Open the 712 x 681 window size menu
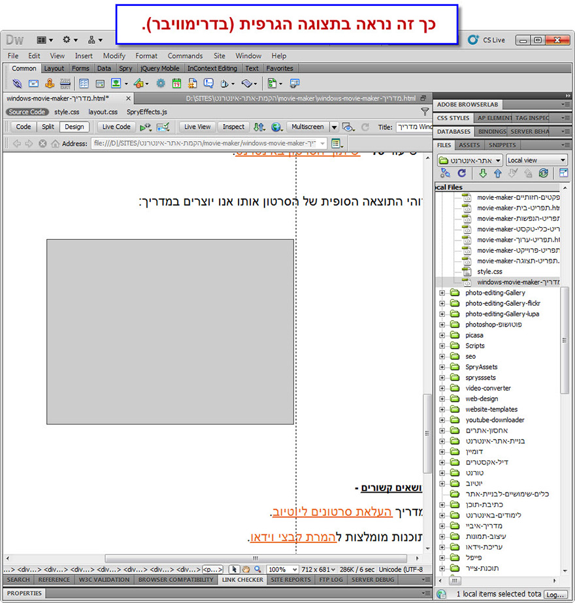 (318, 569)
